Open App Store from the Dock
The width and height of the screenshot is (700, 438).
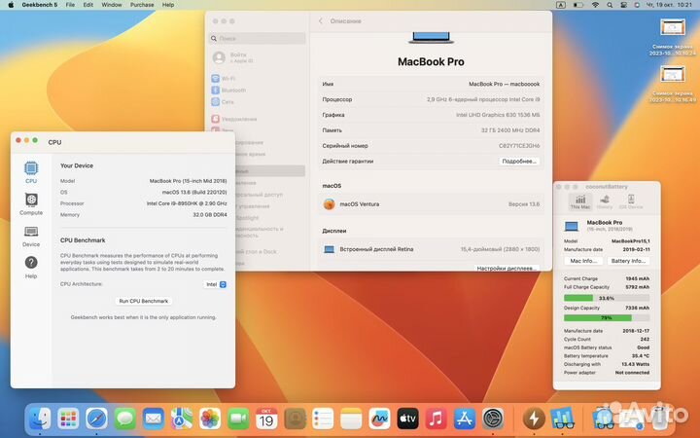tap(465, 419)
